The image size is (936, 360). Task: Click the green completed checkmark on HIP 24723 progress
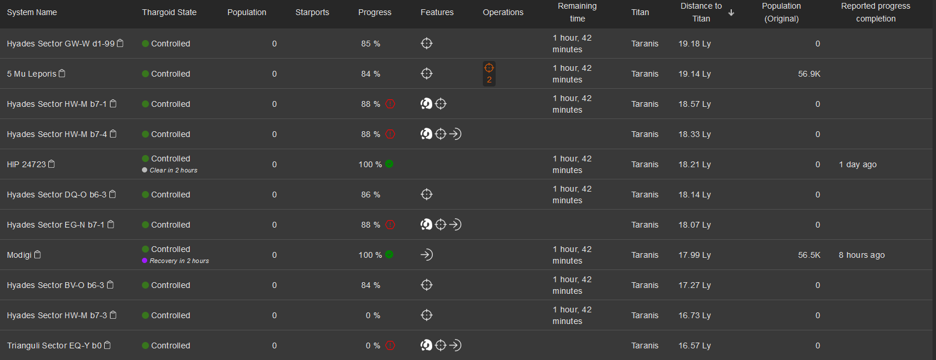coord(389,164)
